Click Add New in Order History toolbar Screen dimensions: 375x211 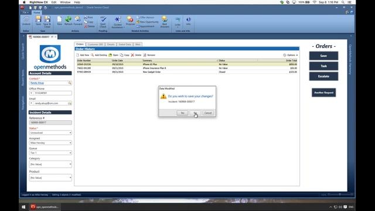click(x=83, y=55)
